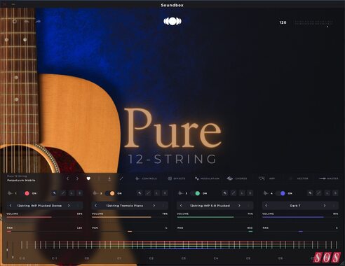Next sound arrow for 12string IMP Plucked Dense
This screenshot has height=266, width=345.
click(x=69, y=206)
